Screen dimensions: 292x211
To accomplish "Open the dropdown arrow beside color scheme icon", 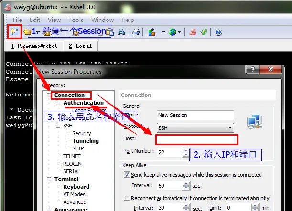I will 163,32.
